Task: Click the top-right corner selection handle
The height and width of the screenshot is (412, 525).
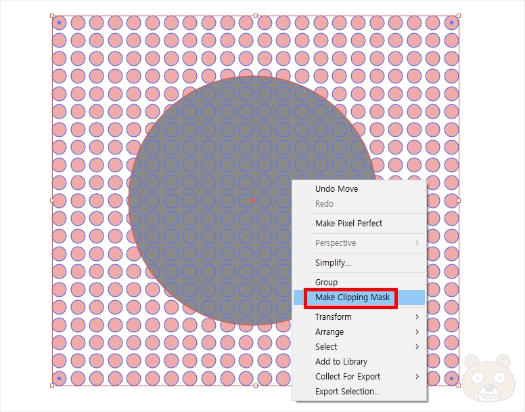Action: click(x=459, y=16)
